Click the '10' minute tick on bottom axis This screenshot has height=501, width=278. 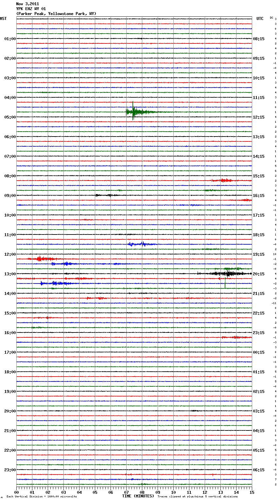pyautogui.click(x=174, y=492)
